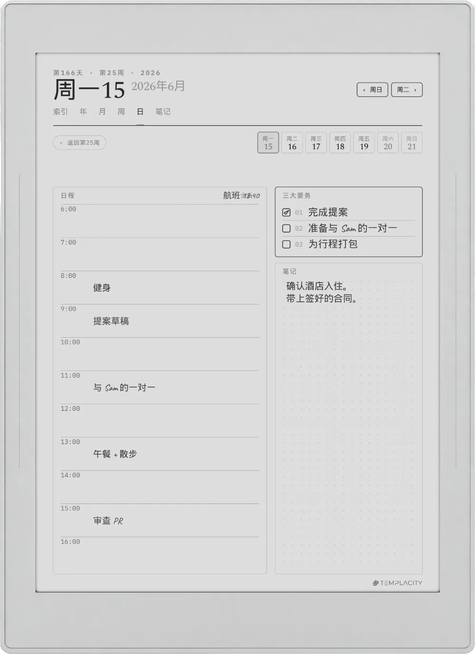Click the 第166天 day counter

68,73
